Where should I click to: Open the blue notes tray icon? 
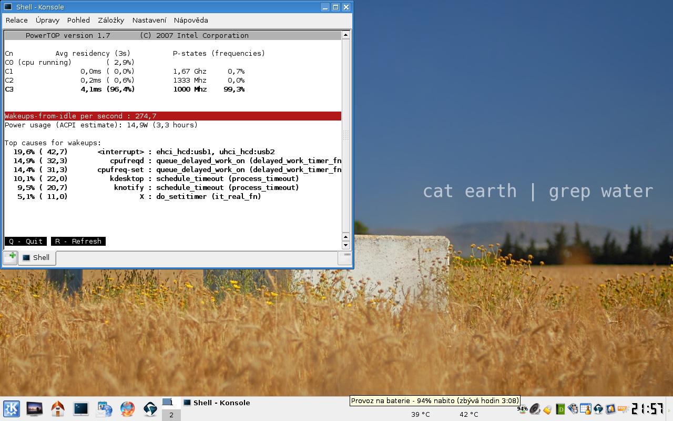coord(610,409)
